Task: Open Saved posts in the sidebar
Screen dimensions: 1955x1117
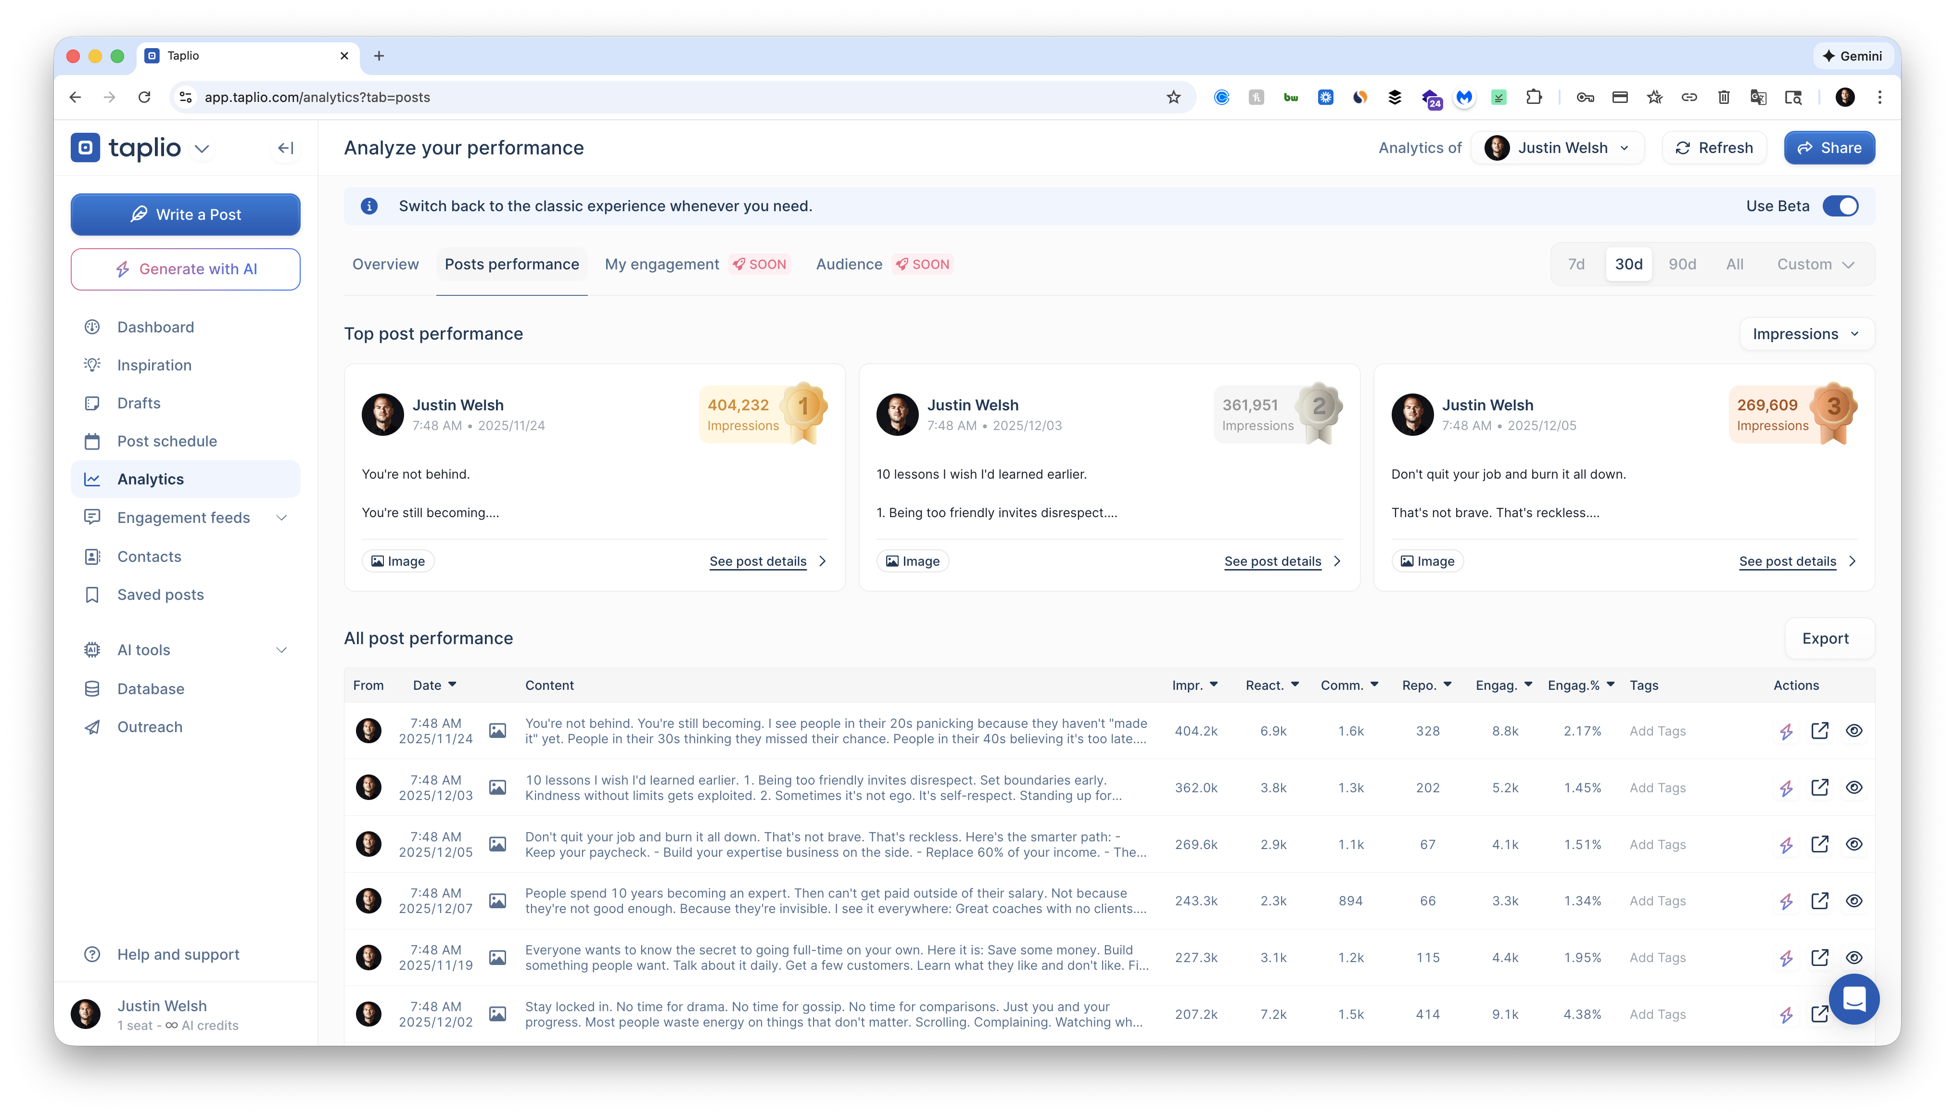Action: [x=160, y=595]
